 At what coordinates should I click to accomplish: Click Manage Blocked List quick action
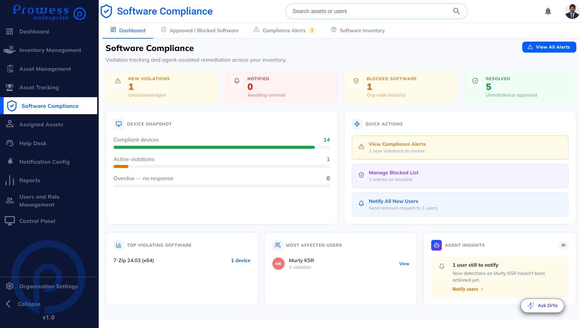click(x=460, y=176)
